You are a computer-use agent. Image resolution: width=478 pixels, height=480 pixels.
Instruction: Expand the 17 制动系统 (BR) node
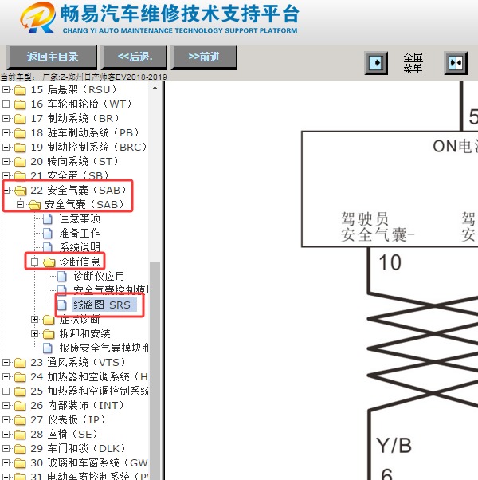click(x=6, y=118)
